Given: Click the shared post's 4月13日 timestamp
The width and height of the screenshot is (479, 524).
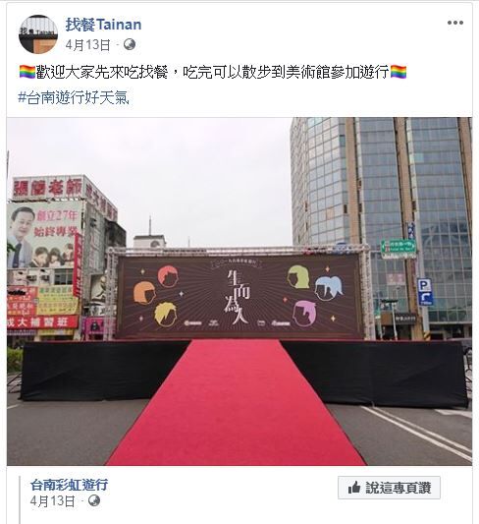Looking at the screenshot, I should (x=52, y=501).
